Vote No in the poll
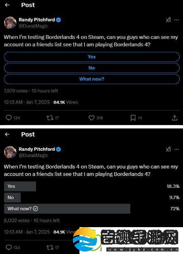Screen dimensions: 183x254 pos(92,68)
